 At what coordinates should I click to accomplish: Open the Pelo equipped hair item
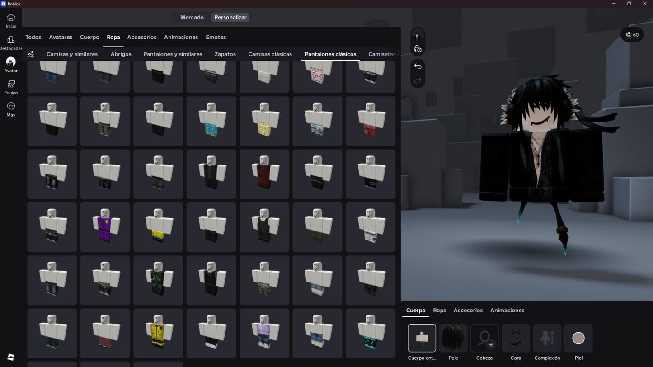[453, 338]
